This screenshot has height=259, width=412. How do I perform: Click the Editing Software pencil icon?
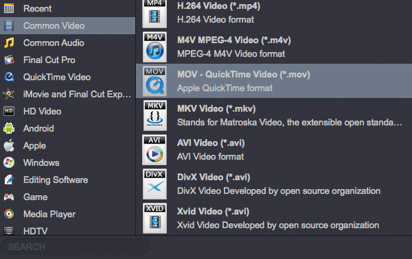tap(9, 180)
